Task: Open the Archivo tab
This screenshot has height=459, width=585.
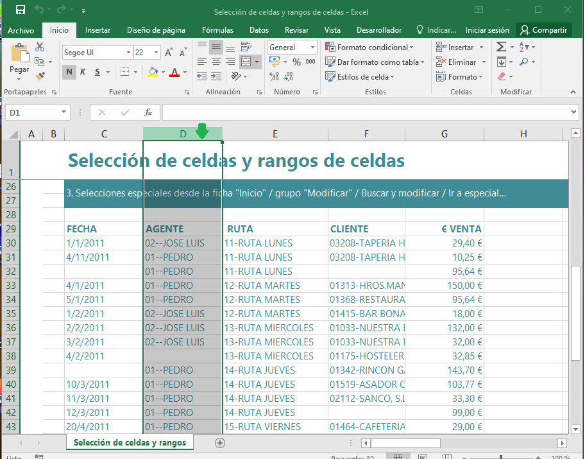Action: pyautogui.click(x=21, y=30)
